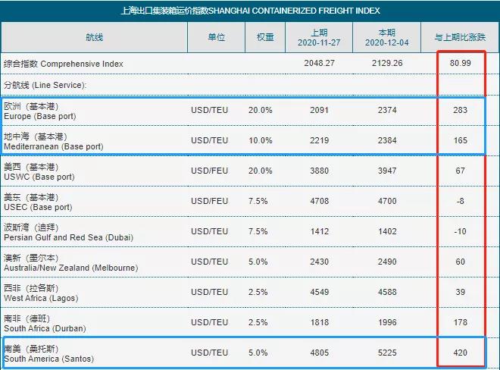Screen dimensions: 500x370
Task: Click the 单位 column header
Action: pos(216,37)
